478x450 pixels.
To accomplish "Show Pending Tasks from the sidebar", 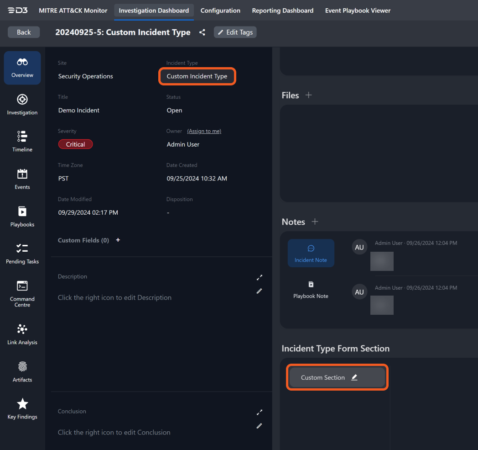I will [22, 254].
